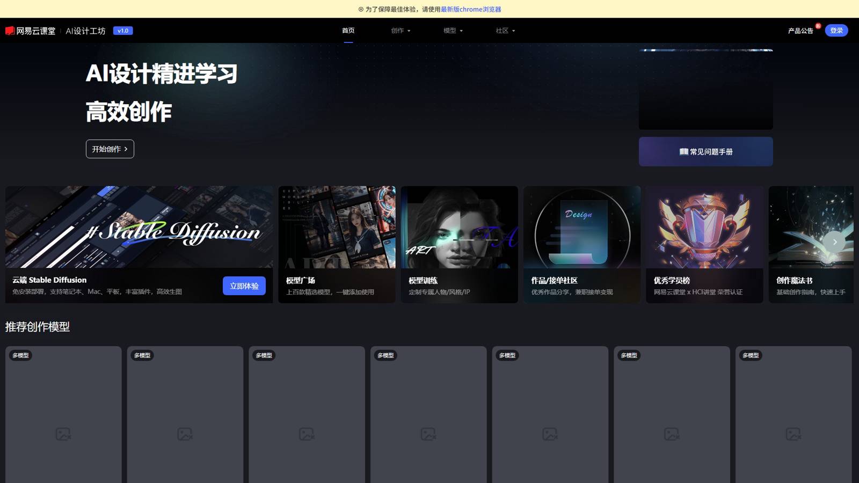Click the banner image above 常见问题手册
Image resolution: width=859 pixels, height=483 pixels.
pyautogui.click(x=706, y=89)
